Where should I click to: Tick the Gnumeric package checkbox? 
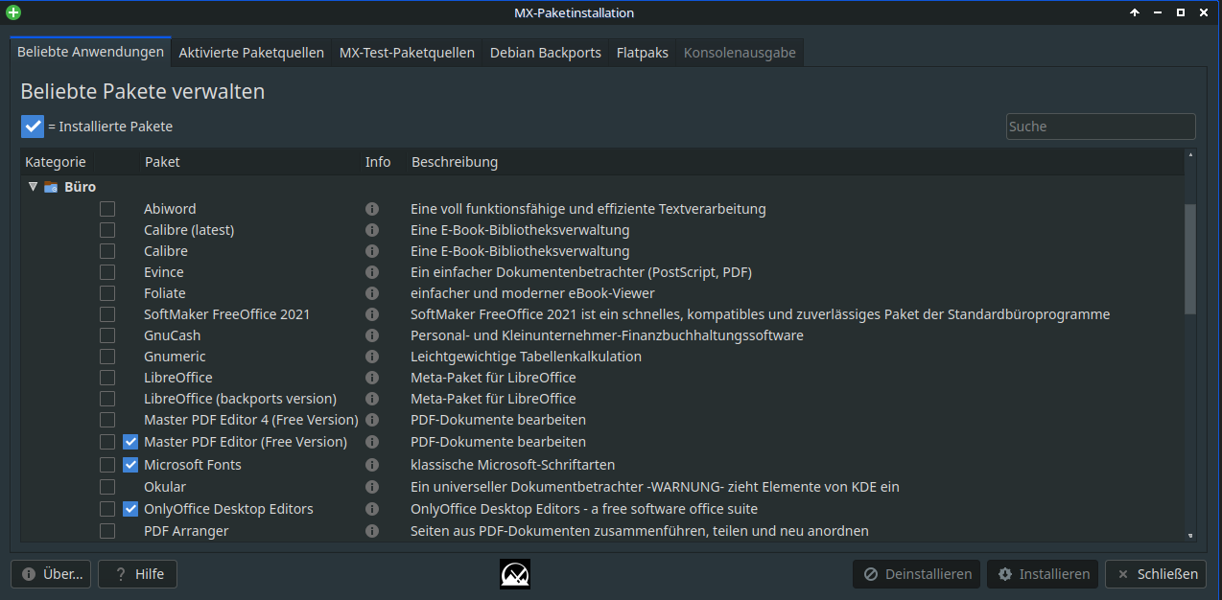pyautogui.click(x=107, y=357)
